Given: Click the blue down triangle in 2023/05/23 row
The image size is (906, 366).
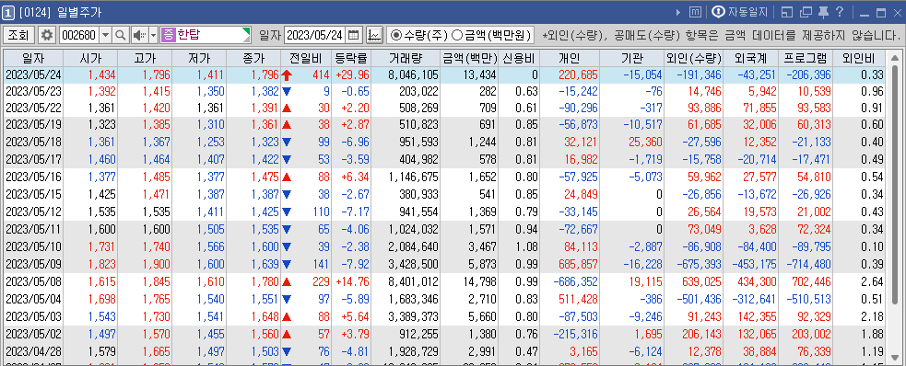Looking at the screenshot, I should click(x=287, y=91).
